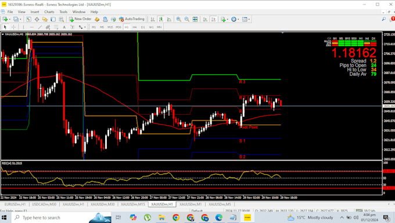Click the search magnifier in the toolbar
This screenshot has height=223, width=395.
point(383,19)
